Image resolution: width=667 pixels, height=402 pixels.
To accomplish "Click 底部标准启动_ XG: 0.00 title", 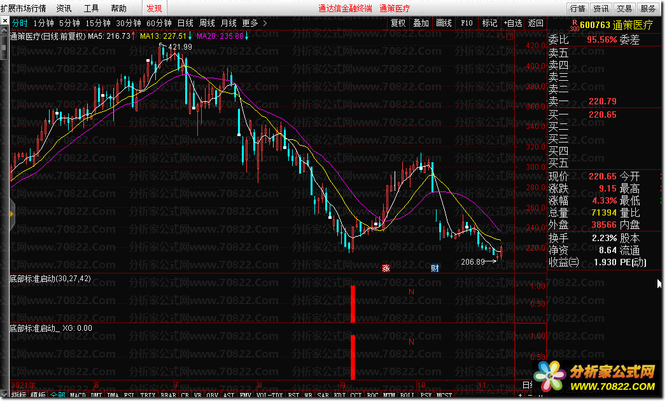I will (x=51, y=328).
